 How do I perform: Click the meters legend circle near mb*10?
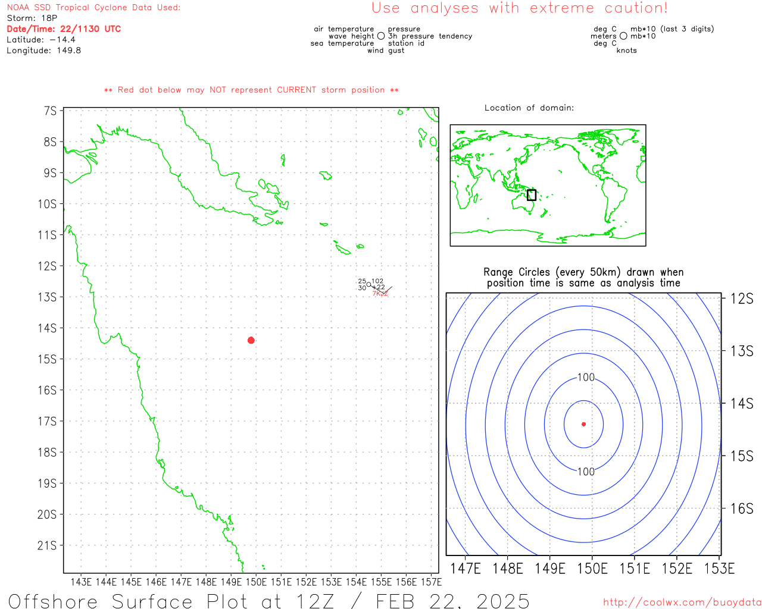coord(623,36)
